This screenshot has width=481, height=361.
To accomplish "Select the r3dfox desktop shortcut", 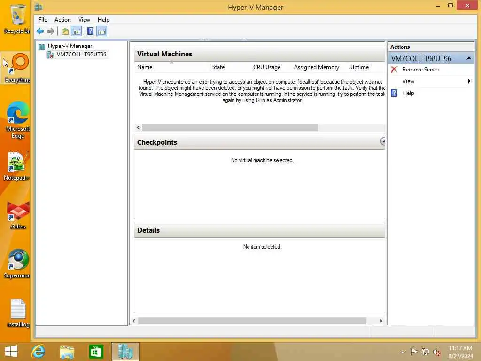I will (18, 215).
